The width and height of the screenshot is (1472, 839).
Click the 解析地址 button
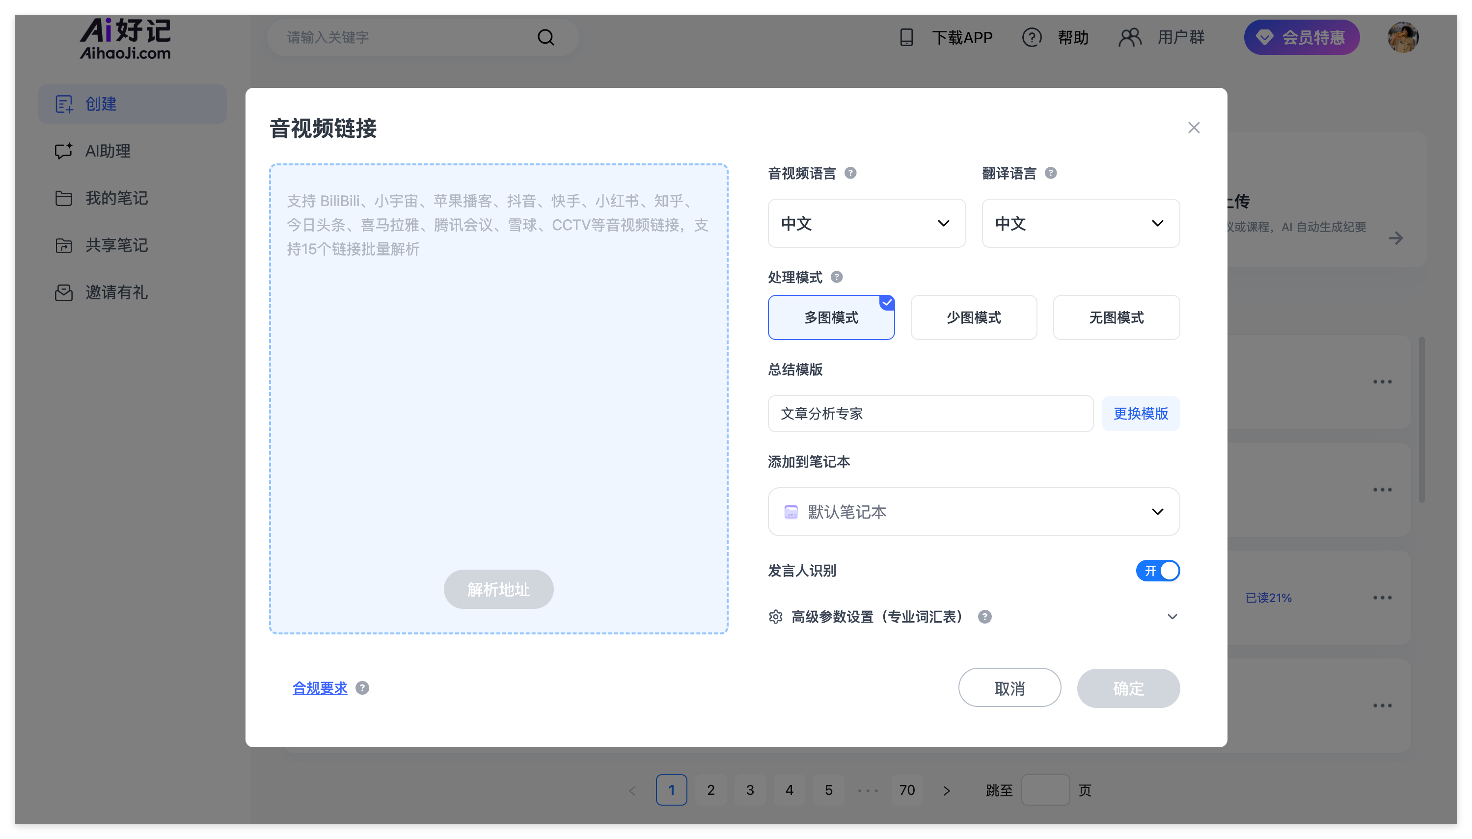(498, 589)
